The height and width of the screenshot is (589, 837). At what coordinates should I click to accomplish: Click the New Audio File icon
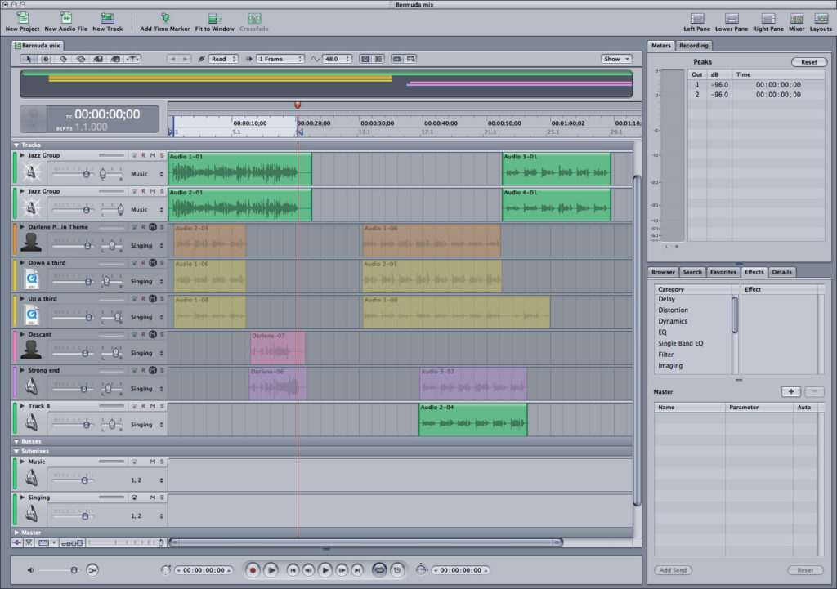tap(65, 18)
